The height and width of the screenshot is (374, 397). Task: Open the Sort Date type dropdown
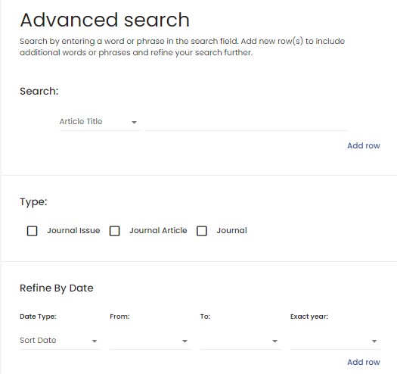tap(60, 341)
